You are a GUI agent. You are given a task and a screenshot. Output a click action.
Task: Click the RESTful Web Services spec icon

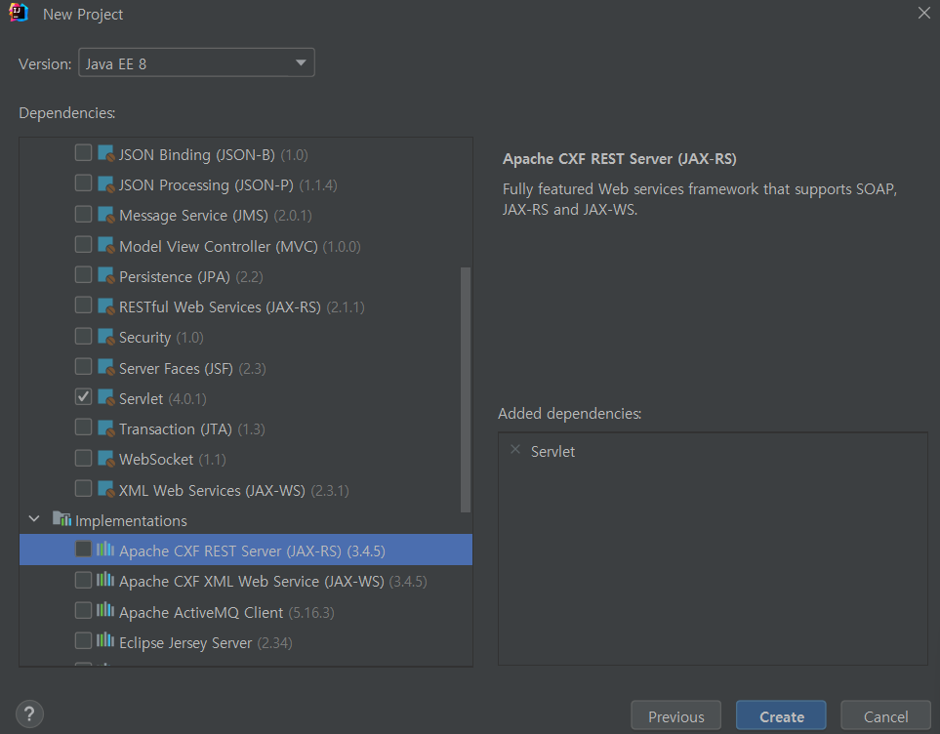click(x=106, y=306)
